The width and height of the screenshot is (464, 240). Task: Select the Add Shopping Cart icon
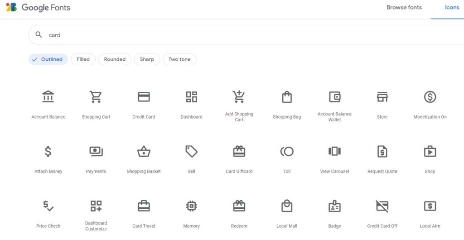point(239,96)
